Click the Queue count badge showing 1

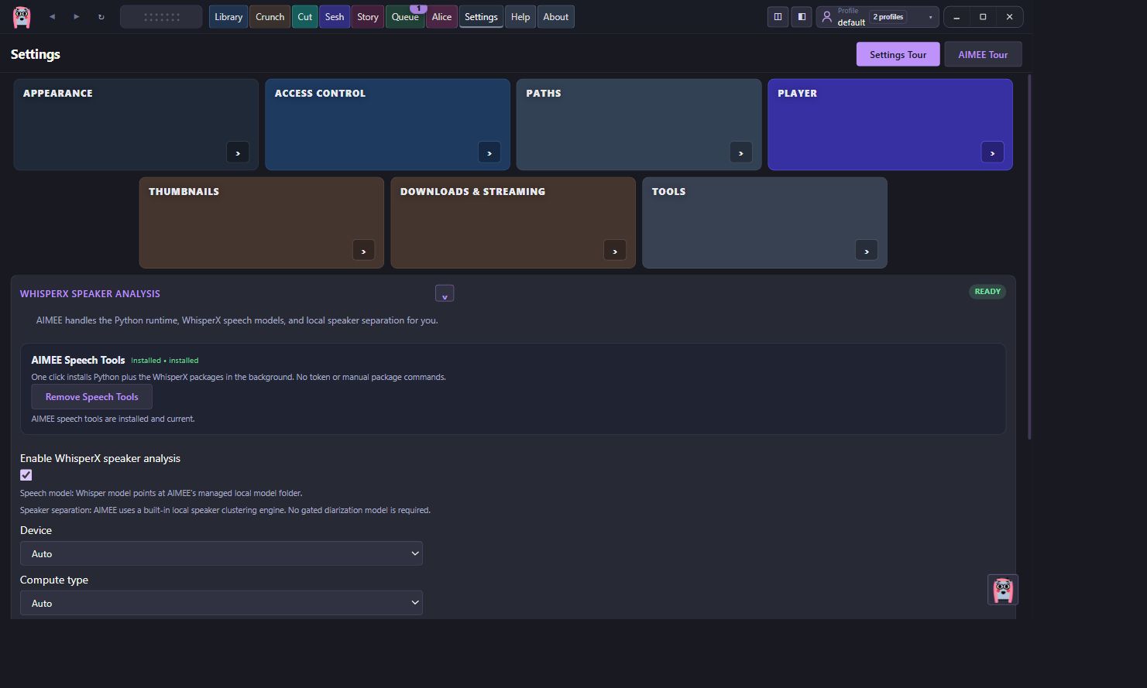pos(418,9)
